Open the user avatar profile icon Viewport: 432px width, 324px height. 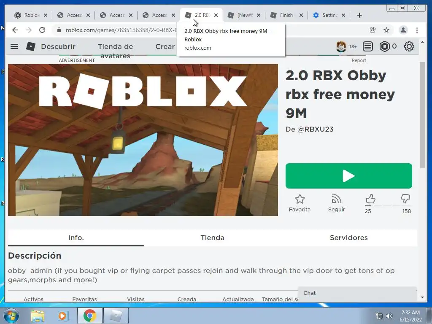pos(341,46)
